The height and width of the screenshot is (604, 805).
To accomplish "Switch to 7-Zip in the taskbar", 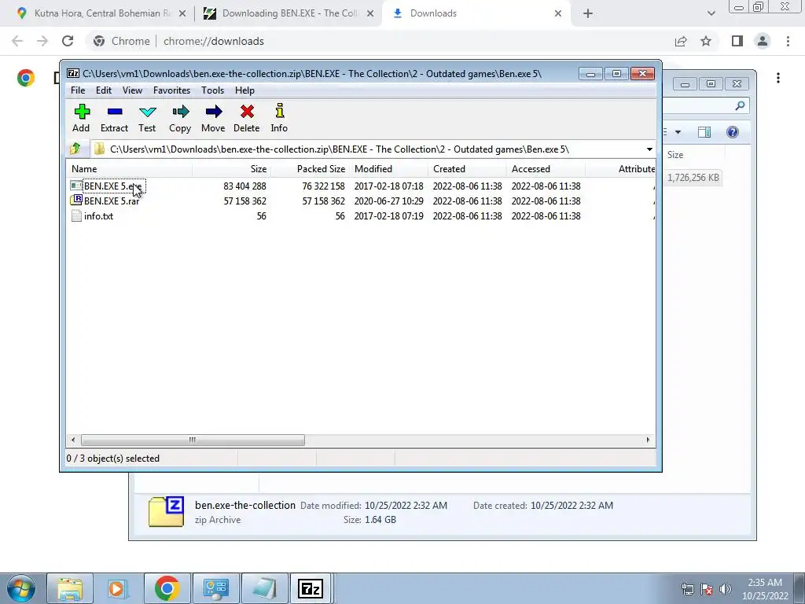I will [311, 588].
